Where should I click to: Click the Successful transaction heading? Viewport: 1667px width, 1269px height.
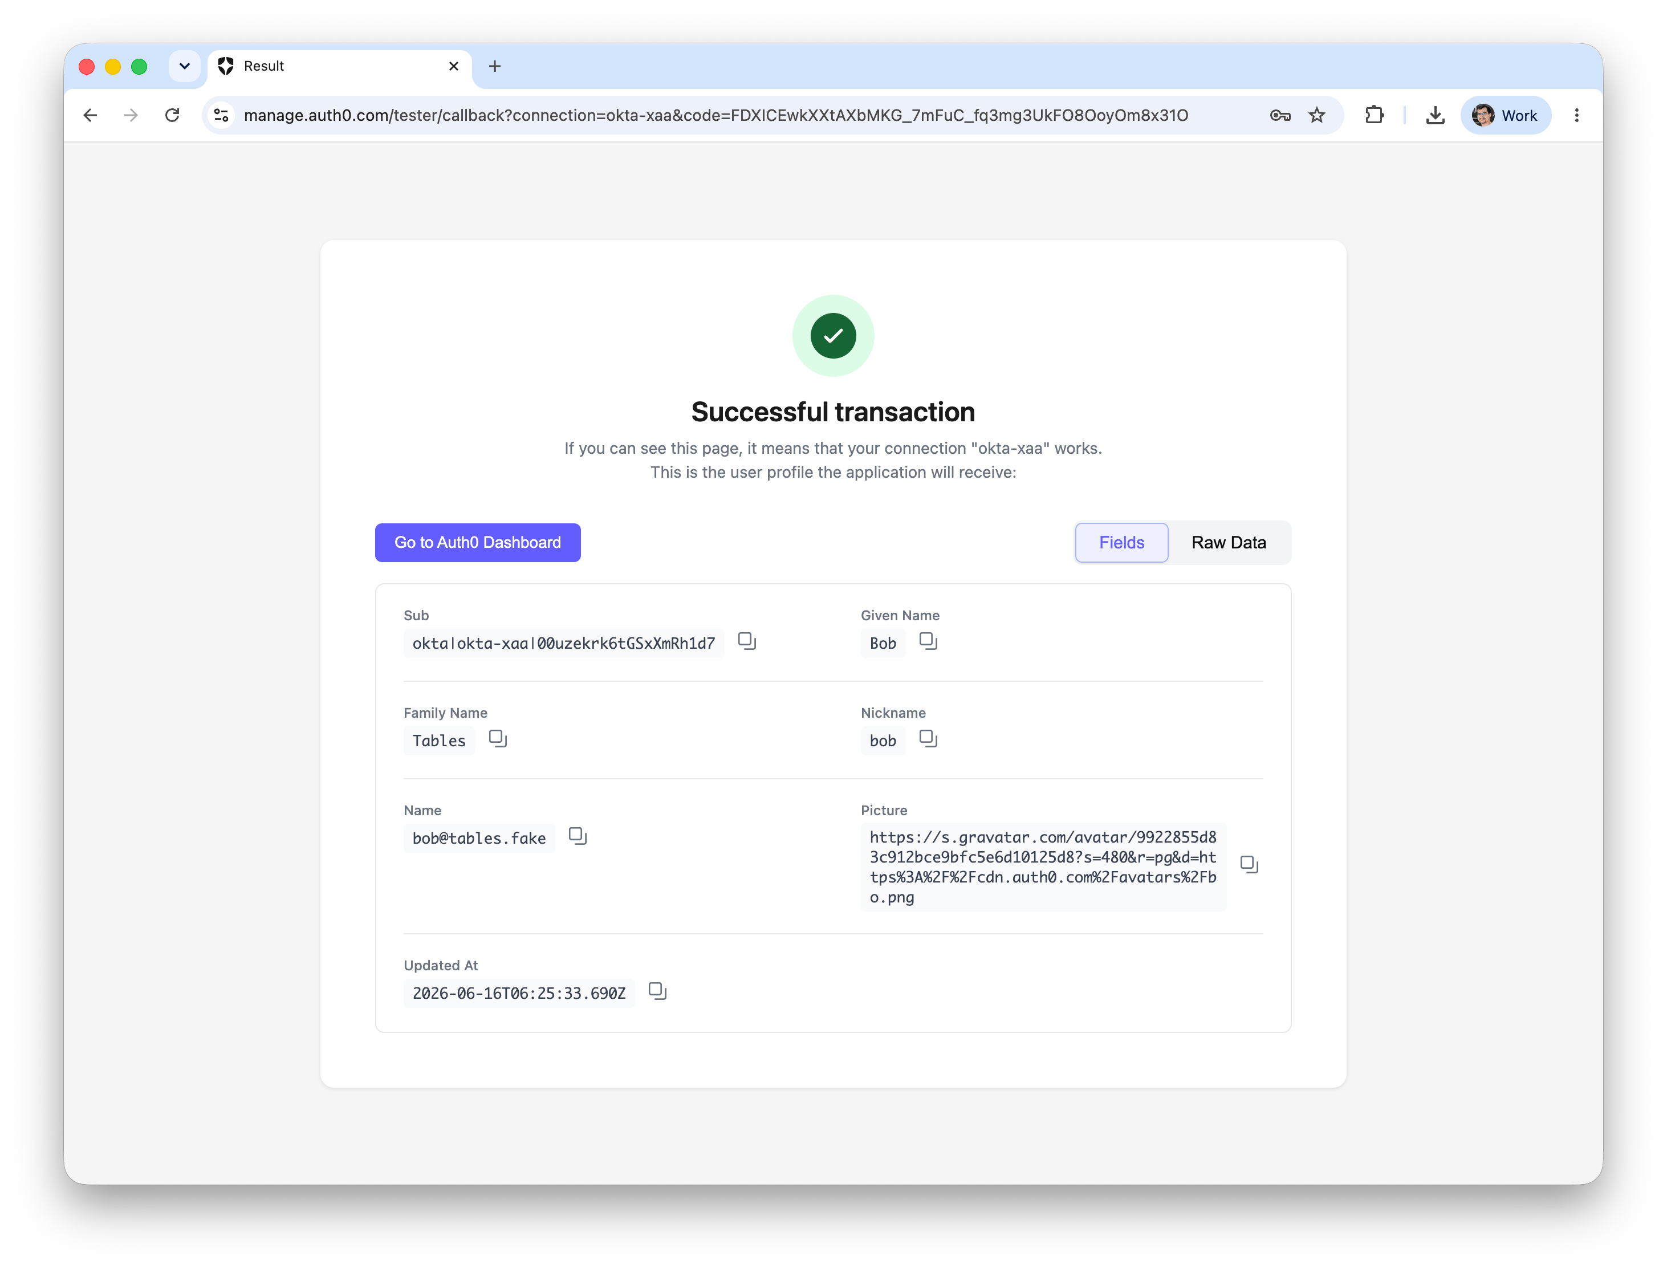point(833,412)
